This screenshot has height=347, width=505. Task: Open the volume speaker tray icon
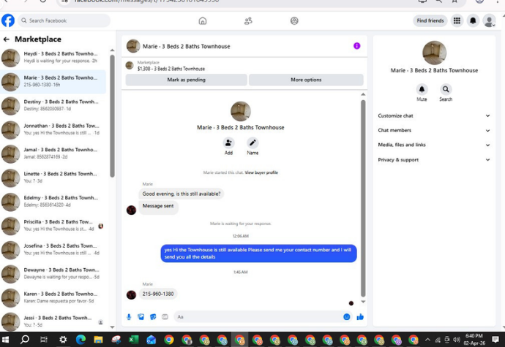point(457,340)
